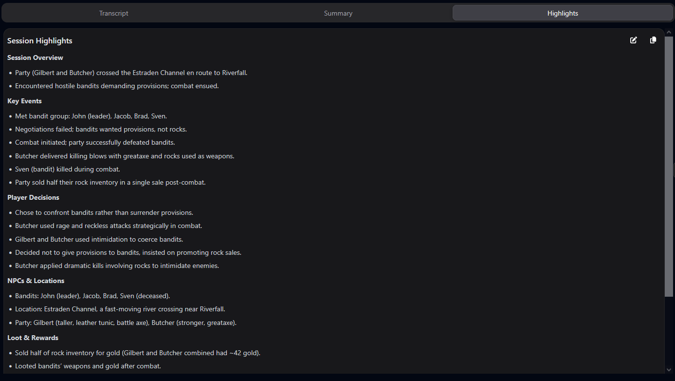Click the NPCs & Locations heading
Screen dimensions: 675x381
(x=36, y=281)
